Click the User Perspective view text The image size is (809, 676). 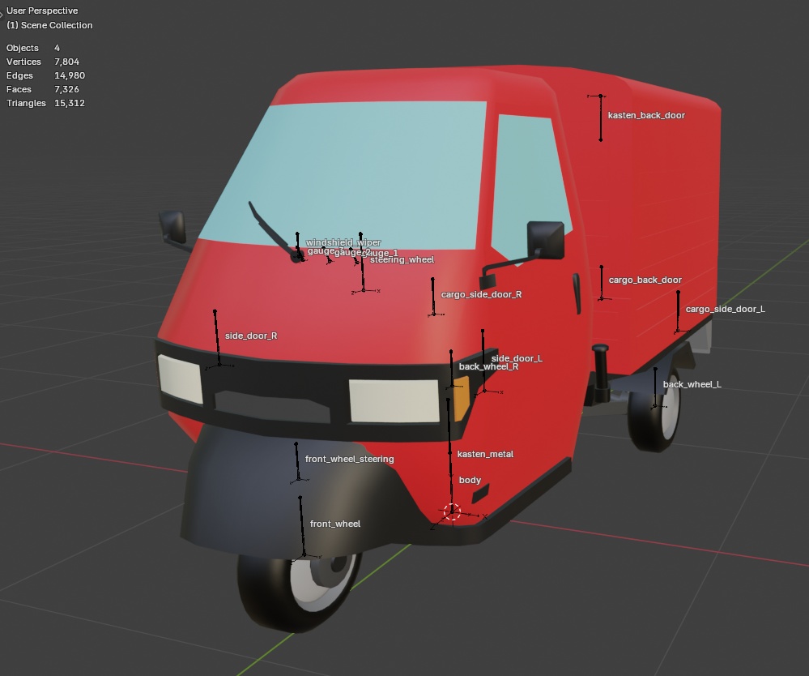pos(42,11)
